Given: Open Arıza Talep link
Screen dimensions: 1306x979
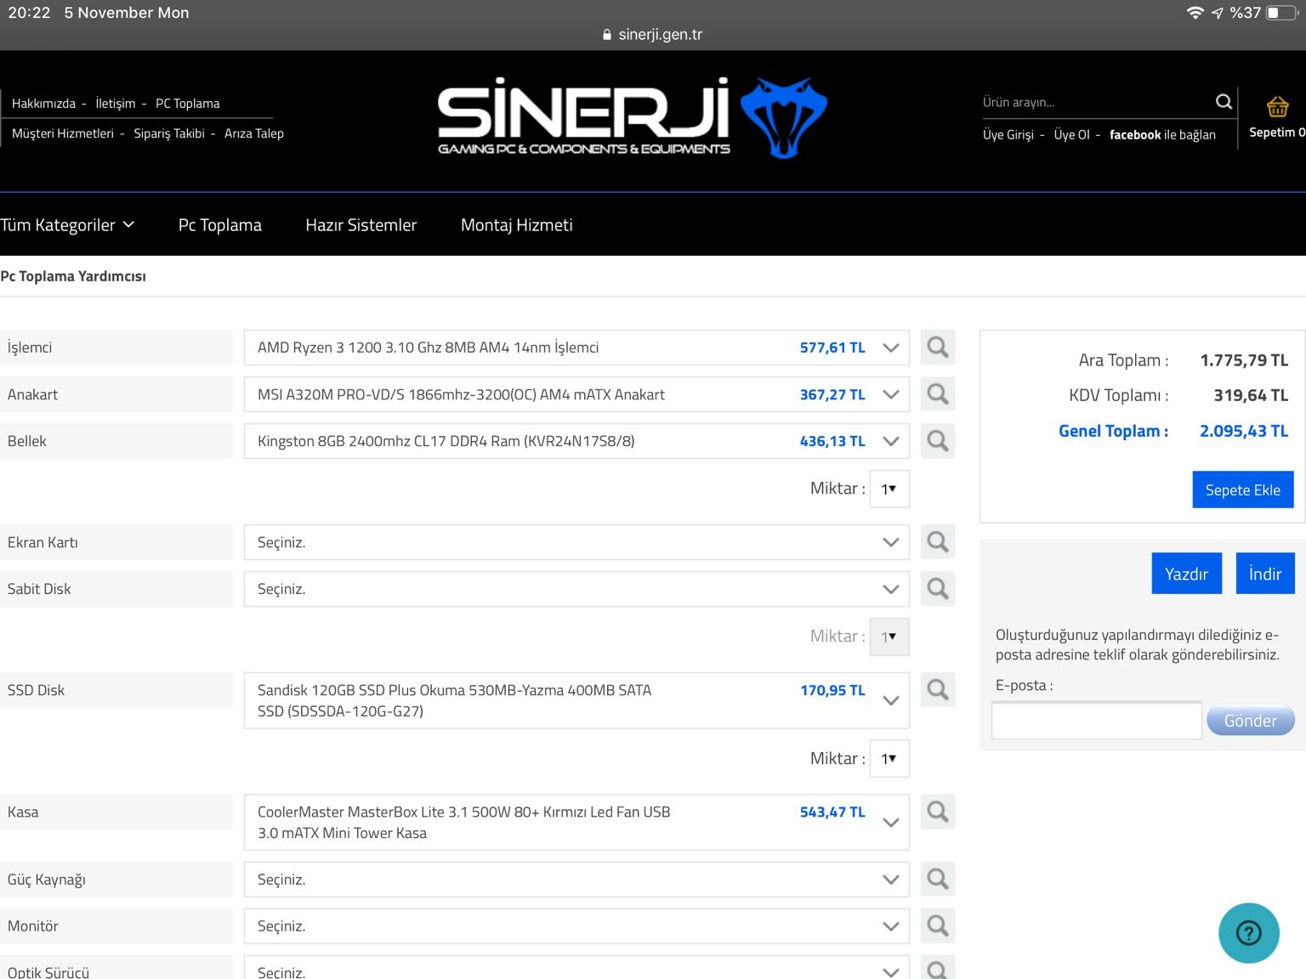Looking at the screenshot, I should click(254, 133).
